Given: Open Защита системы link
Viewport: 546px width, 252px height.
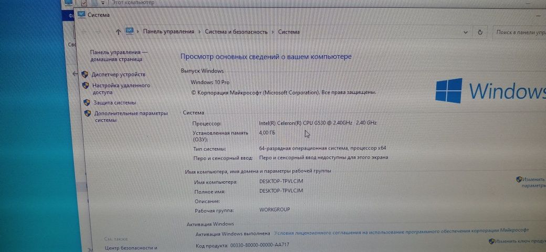Looking at the screenshot, I should pos(114,103).
